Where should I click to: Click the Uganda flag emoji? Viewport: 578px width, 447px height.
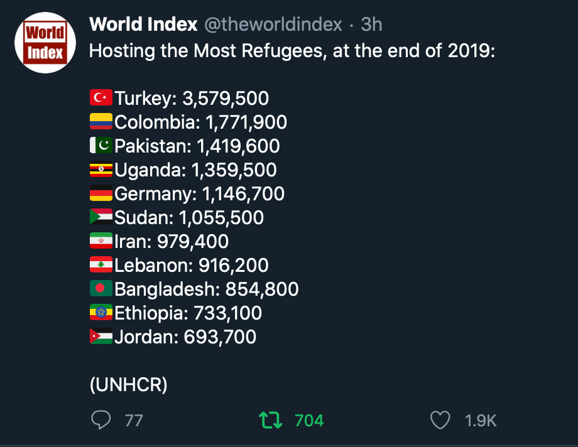101,170
